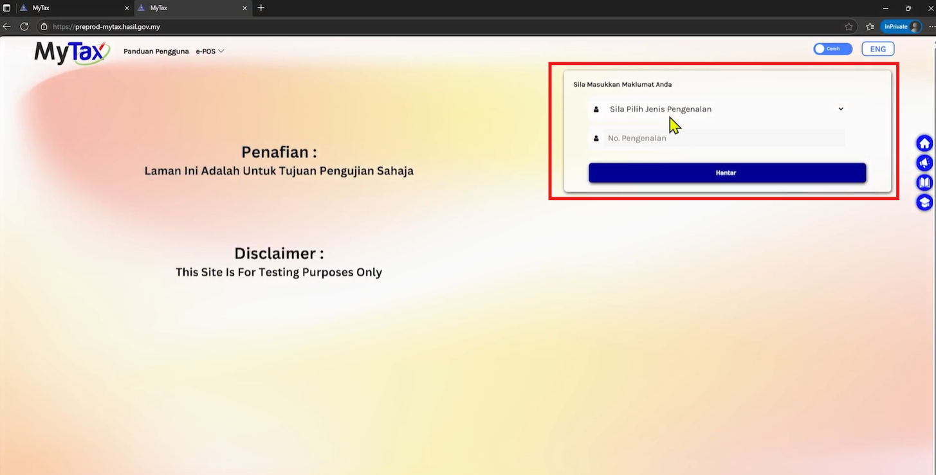
Task: Click the InPrivate profile badge
Action: 901,26
